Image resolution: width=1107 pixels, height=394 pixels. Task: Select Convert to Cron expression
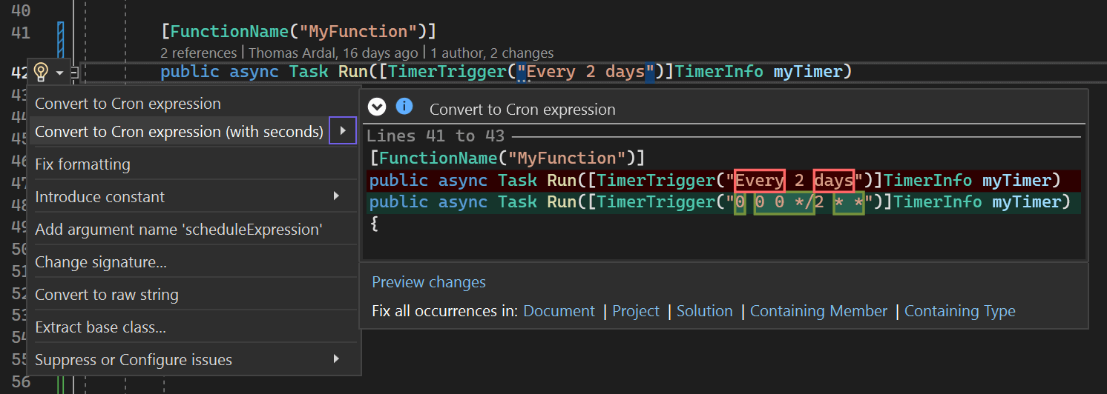click(x=128, y=104)
